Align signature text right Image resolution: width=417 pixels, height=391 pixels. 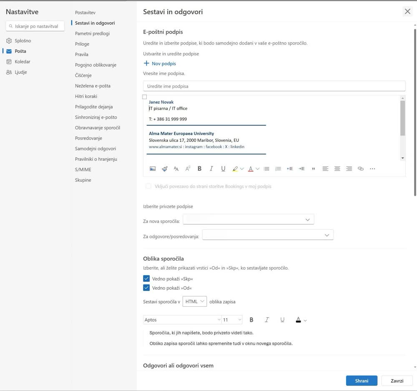(x=349, y=169)
